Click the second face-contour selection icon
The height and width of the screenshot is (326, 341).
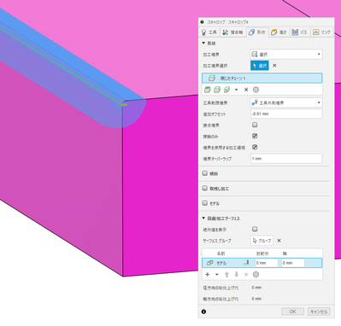point(217,90)
